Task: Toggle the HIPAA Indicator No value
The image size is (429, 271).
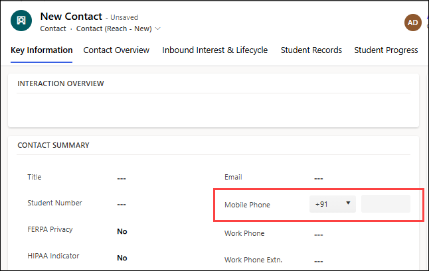Action: click(122, 258)
